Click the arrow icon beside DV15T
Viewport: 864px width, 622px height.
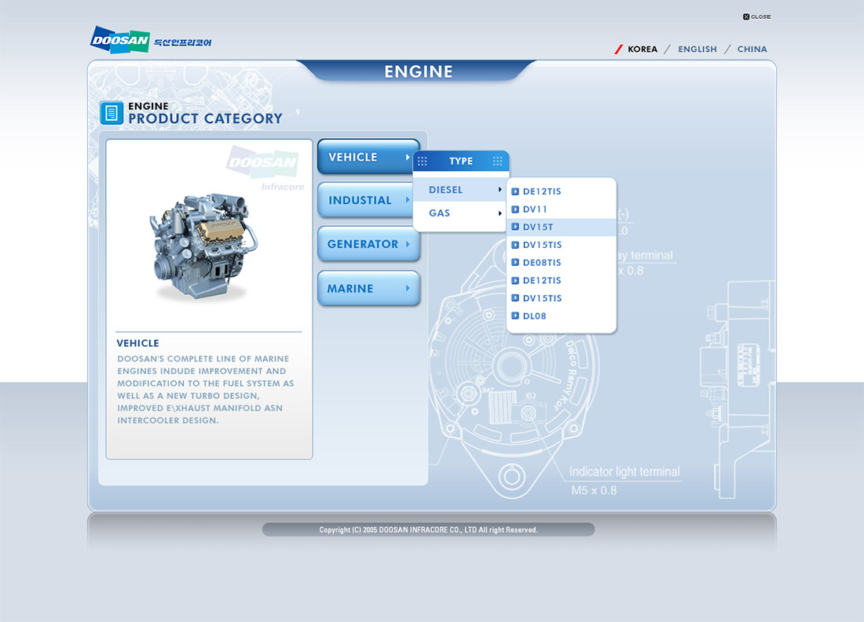pos(515,227)
